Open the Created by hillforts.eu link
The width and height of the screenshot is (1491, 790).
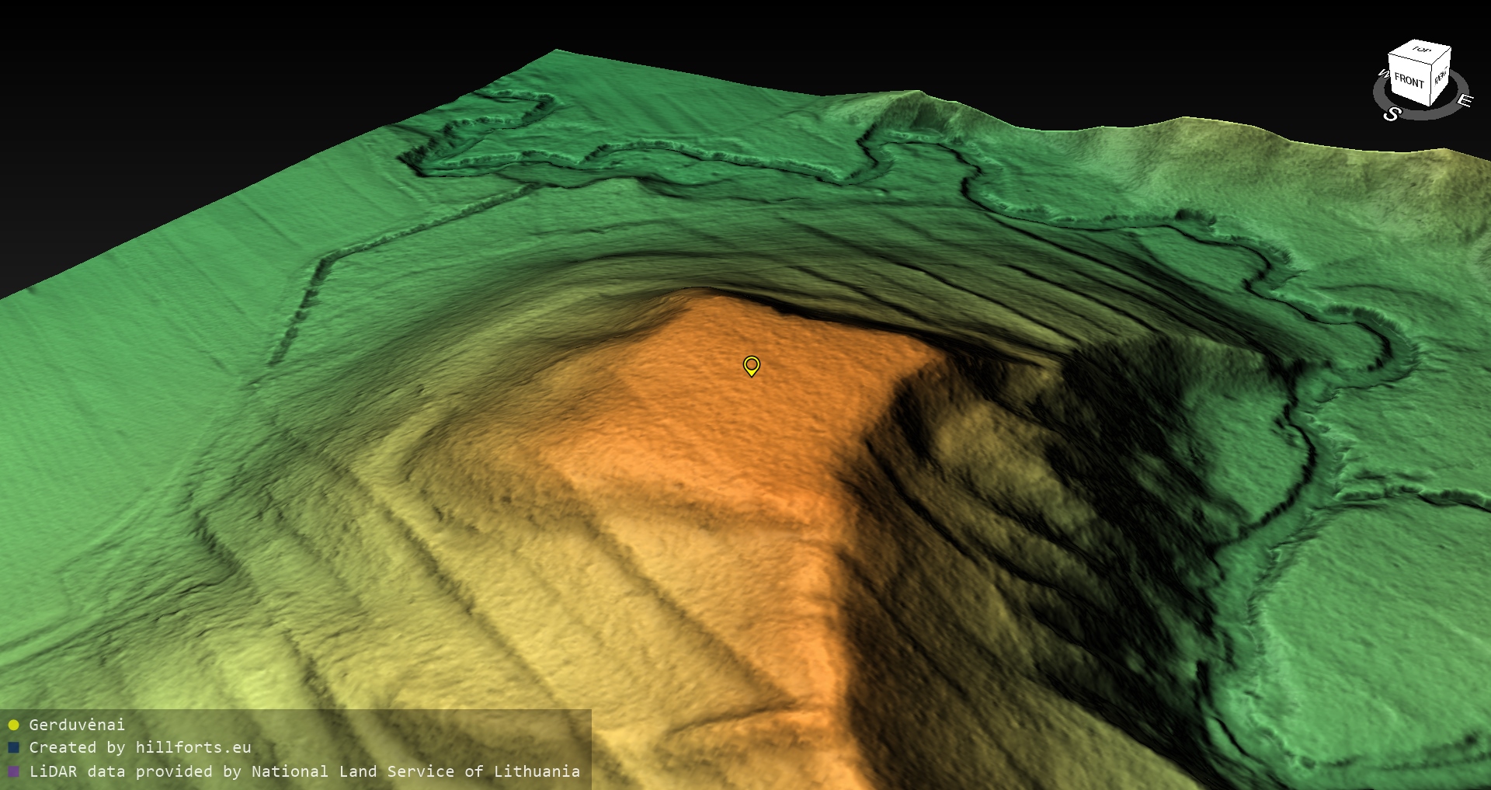coord(140,747)
